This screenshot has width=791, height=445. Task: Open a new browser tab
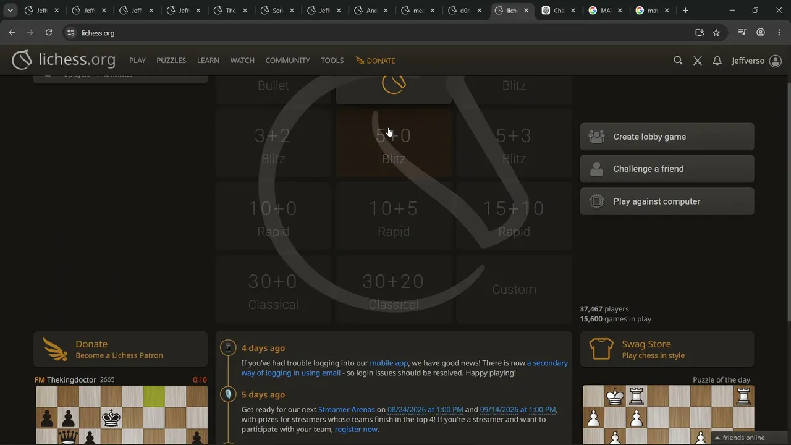[685, 11]
